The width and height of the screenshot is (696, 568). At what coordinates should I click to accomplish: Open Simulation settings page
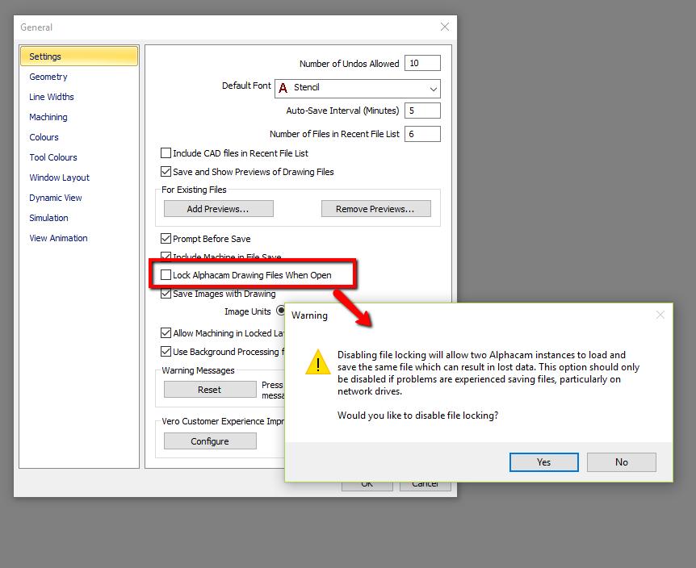pyautogui.click(x=48, y=218)
